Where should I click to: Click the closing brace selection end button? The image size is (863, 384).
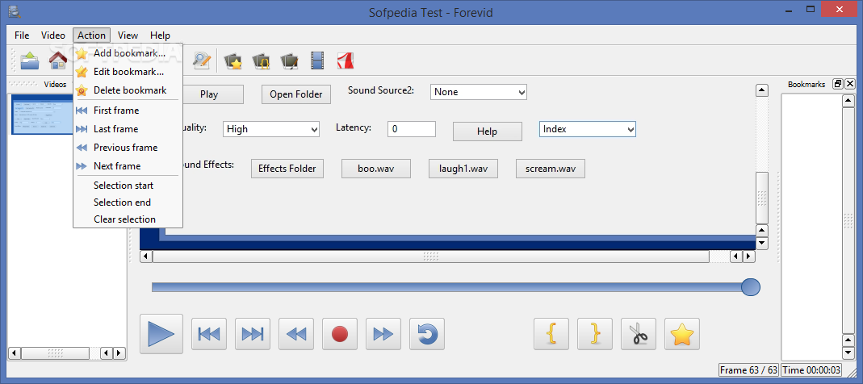click(595, 334)
